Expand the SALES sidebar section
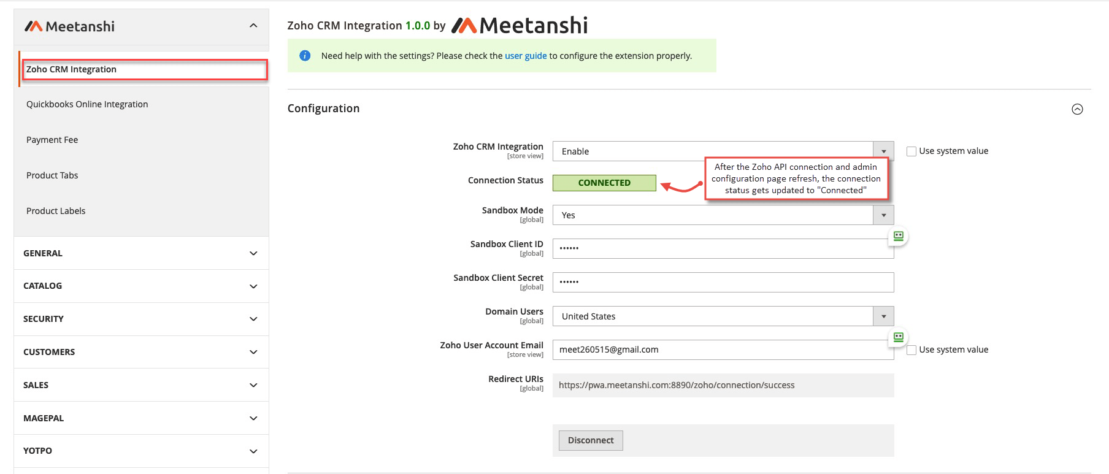The width and height of the screenshot is (1109, 474). (x=141, y=385)
